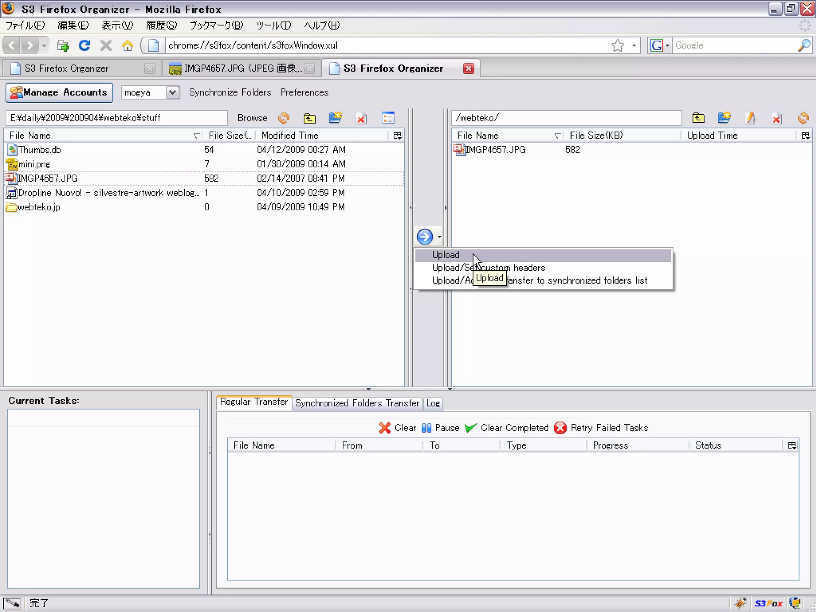
Task: Click status bar icon left of S3Fox
Action: (x=741, y=603)
